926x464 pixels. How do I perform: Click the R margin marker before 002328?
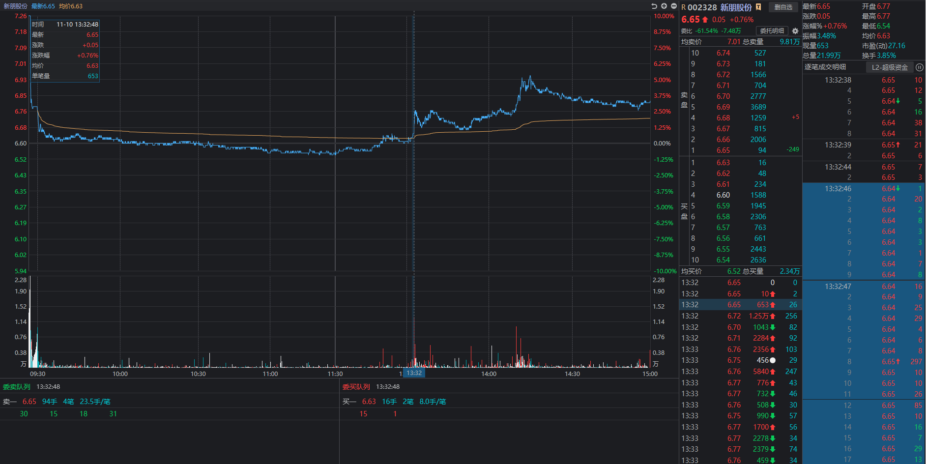click(683, 7)
